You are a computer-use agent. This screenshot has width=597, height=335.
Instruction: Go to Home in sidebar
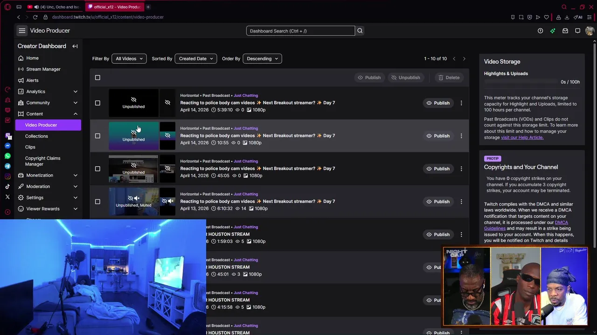tap(48, 58)
